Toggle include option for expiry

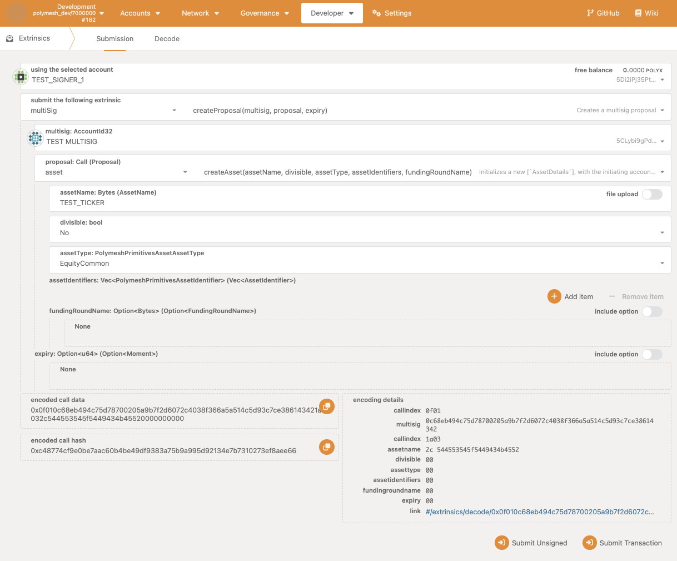(x=652, y=354)
